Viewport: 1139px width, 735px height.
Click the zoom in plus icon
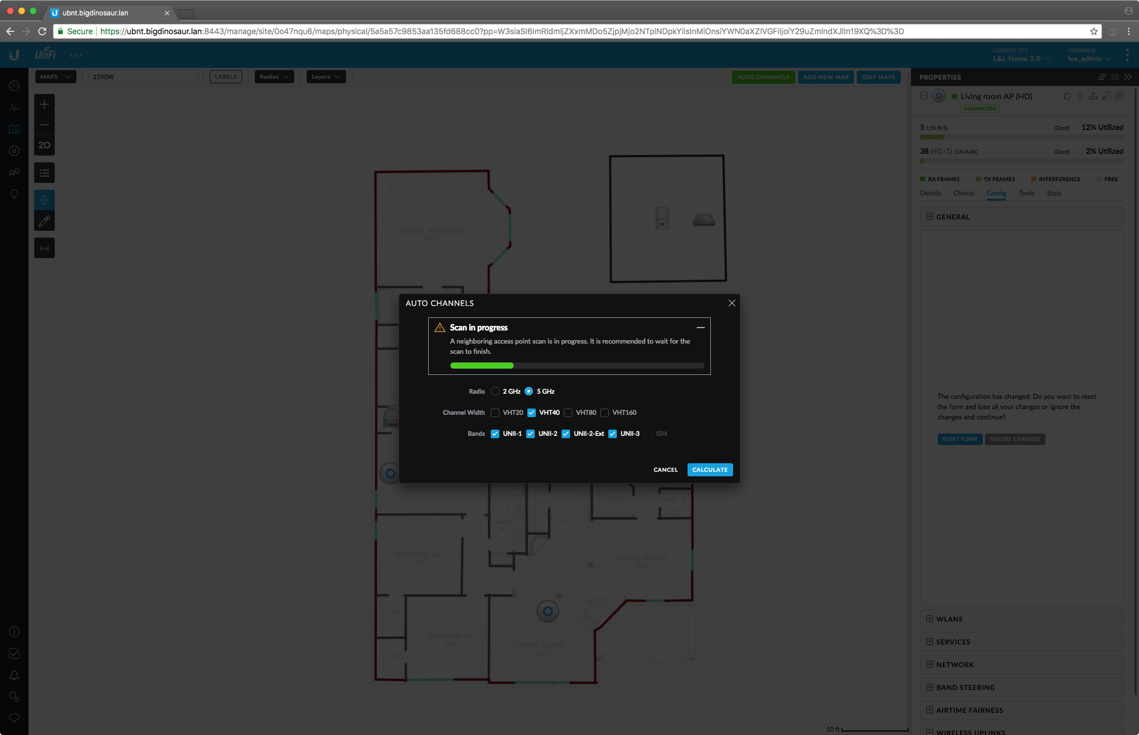(x=44, y=105)
